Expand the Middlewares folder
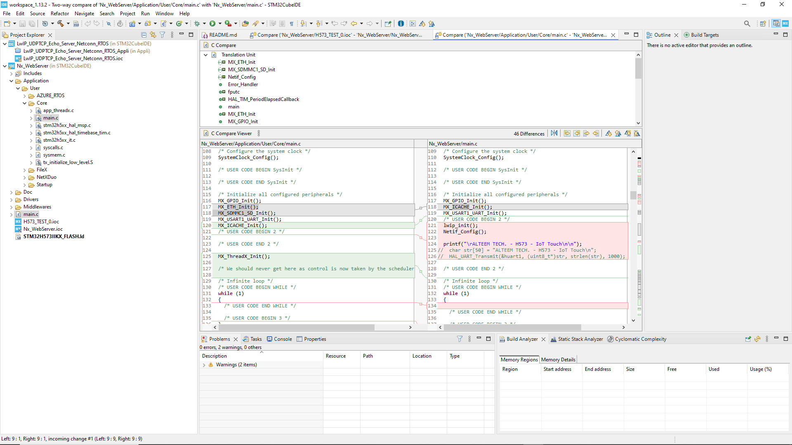The image size is (792, 445). [x=12, y=206]
